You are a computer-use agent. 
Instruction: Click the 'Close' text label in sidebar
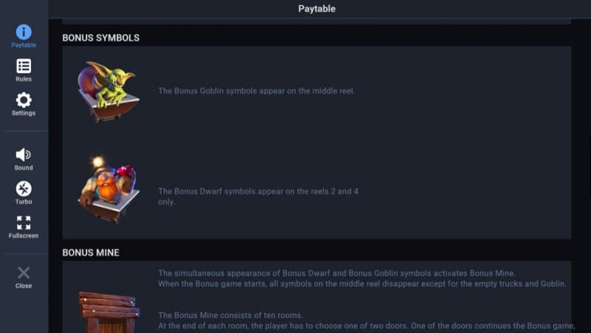point(24,286)
